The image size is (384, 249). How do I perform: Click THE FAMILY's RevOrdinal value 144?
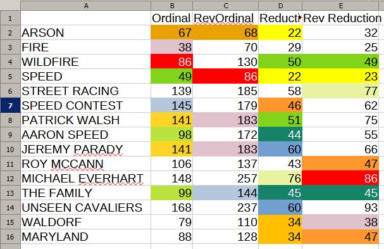click(226, 193)
